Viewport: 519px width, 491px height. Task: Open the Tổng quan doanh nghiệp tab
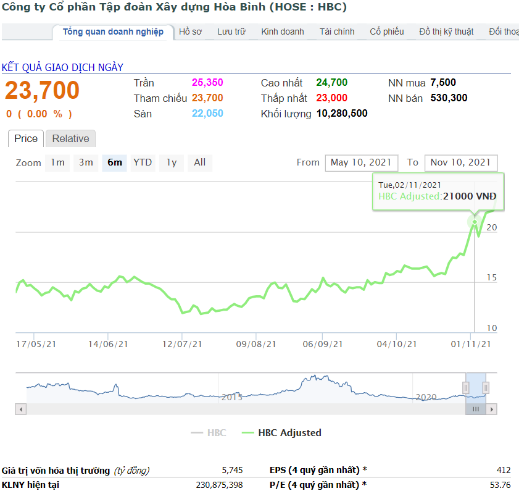(x=113, y=31)
